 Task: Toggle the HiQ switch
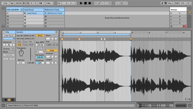pos(19,45)
